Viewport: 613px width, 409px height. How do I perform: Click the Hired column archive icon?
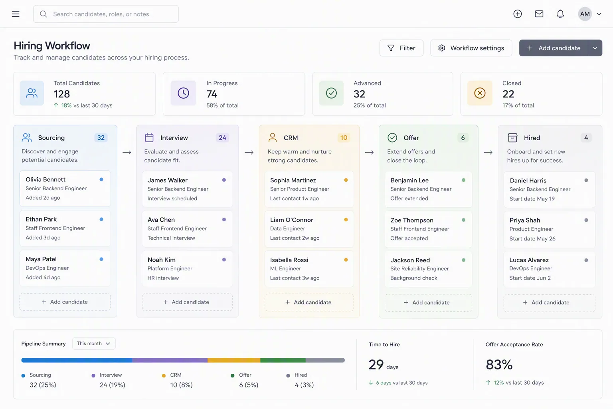[x=512, y=138]
